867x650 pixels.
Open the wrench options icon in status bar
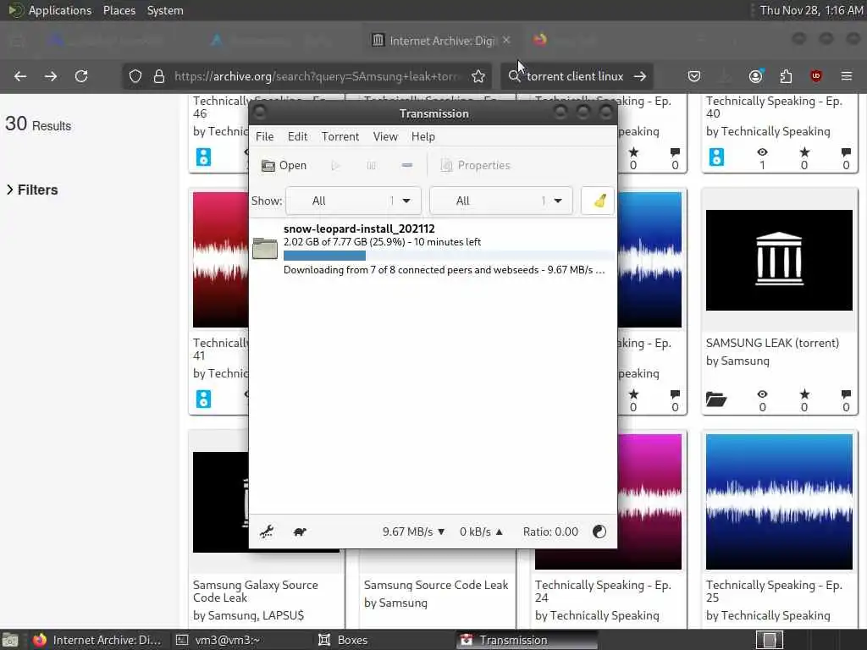click(267, 532)
